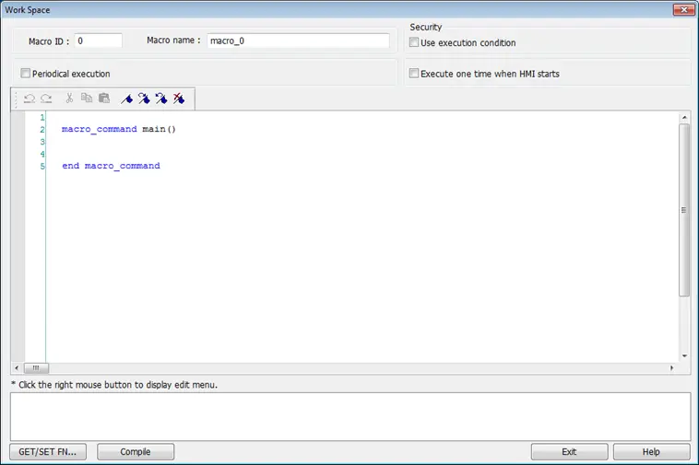Click the vertical scrollbar thumb
Viewport: 699px width, 465px height.
pos(684,210)
